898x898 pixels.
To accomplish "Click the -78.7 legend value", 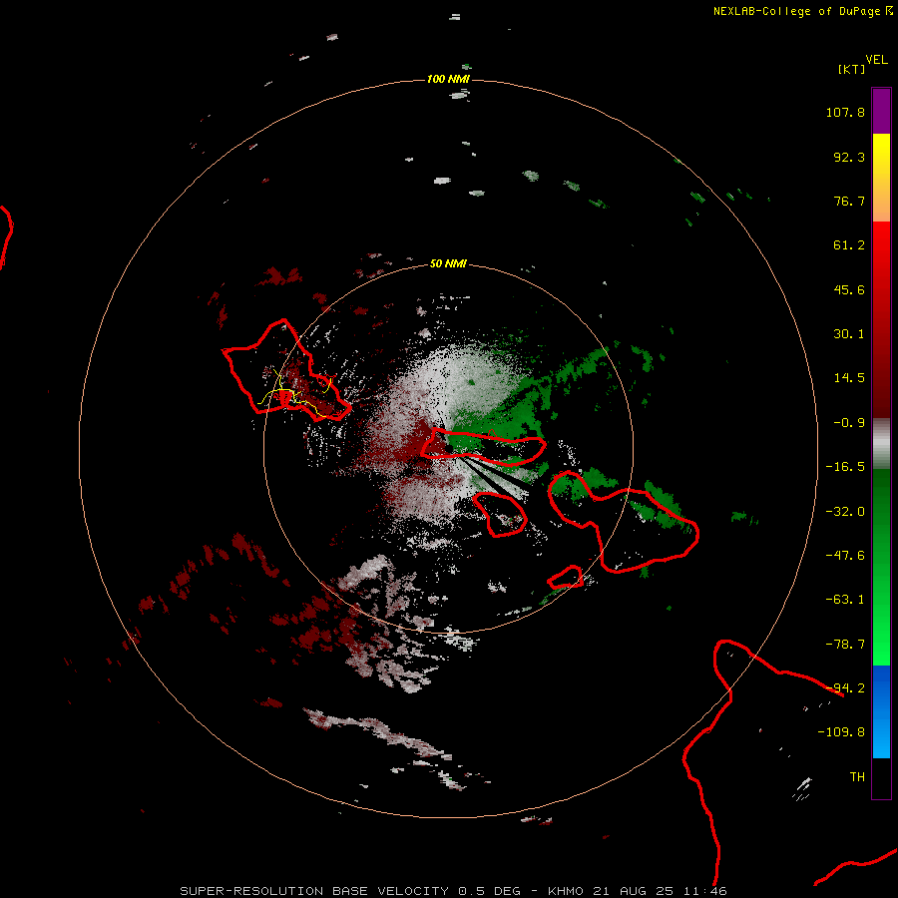I will (845, 645).
